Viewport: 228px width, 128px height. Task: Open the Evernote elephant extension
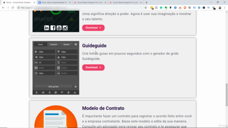point(166,8)
